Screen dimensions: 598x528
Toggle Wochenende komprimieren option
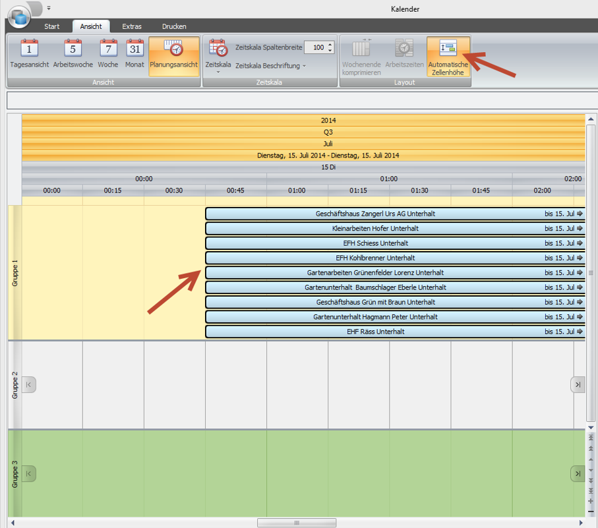point(361,57)
